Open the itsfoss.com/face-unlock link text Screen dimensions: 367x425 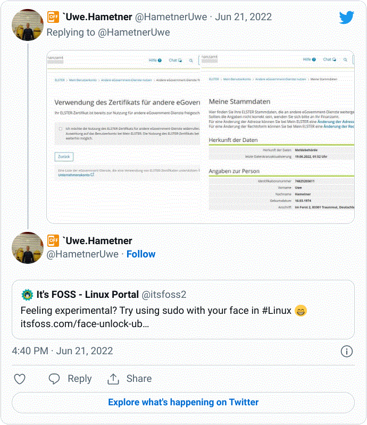(85, 324)
